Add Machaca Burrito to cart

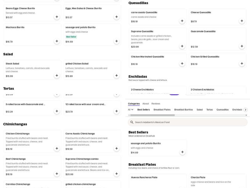[x=57, y=41]
